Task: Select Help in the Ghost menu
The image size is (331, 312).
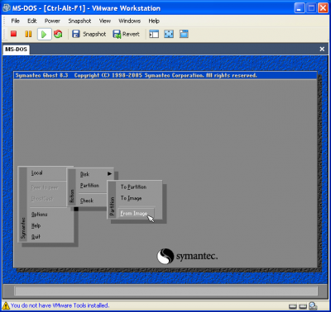Action: [x=36, y=225]
